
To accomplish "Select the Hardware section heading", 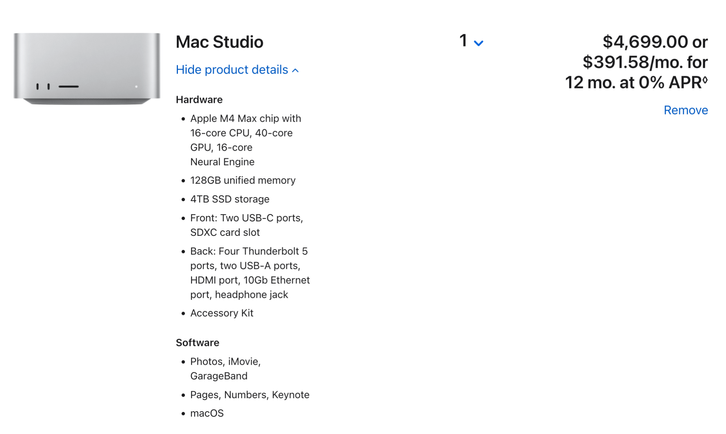I will 199,100.
